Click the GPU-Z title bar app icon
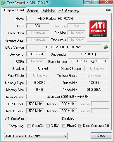Viewport: 114px width, 142px height. point(4,3)
